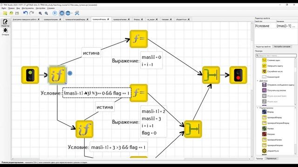298x167 pixels.
Task: Open the Вид menu
Action: (x=18, y=8)
